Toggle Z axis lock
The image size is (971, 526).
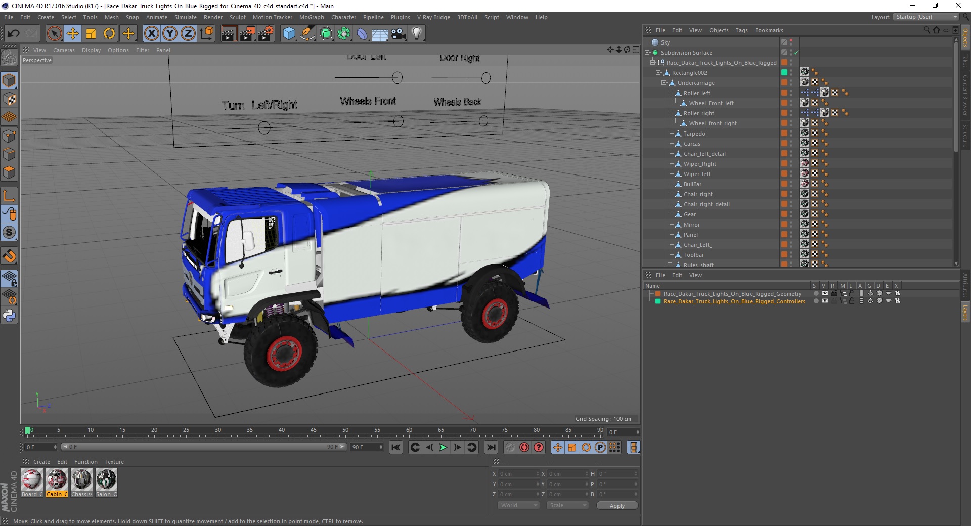188,34
